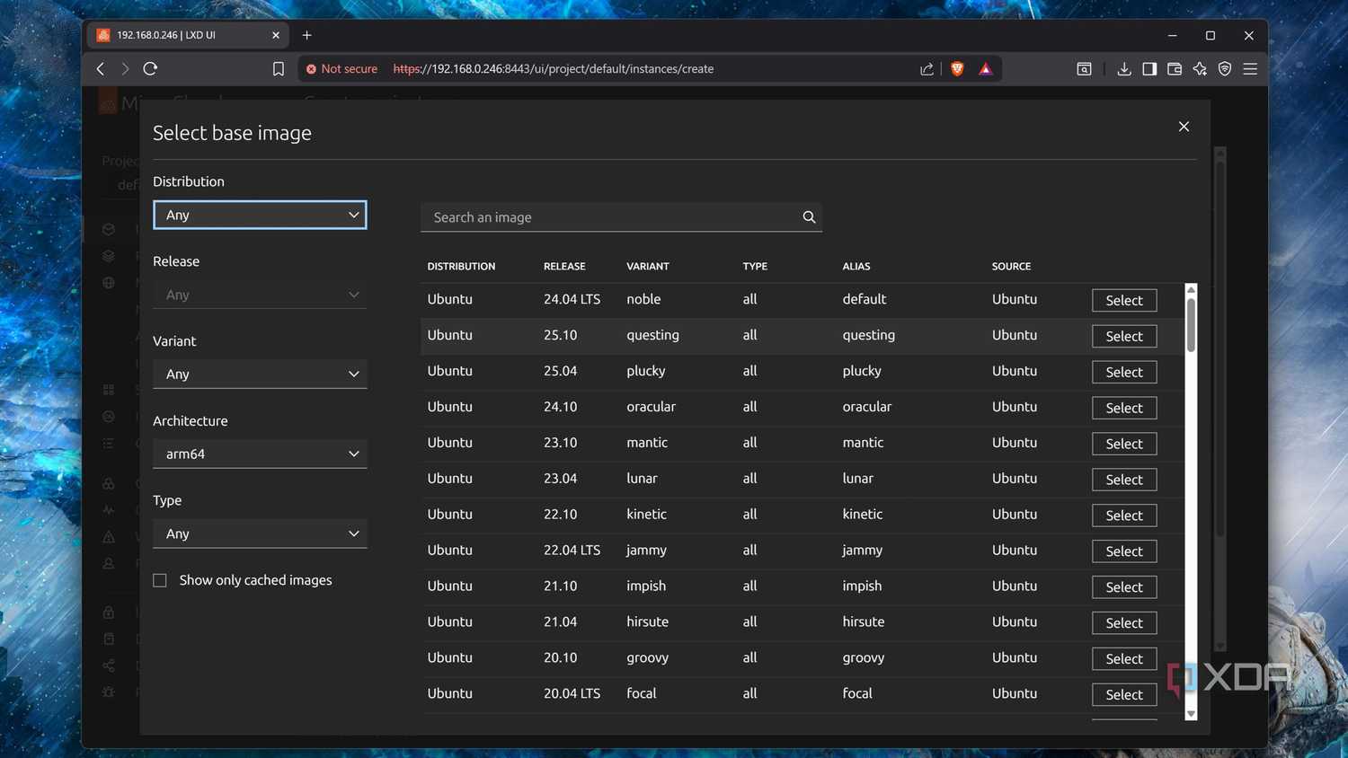Click the RELEASE column header

click(x=564, y=267)
